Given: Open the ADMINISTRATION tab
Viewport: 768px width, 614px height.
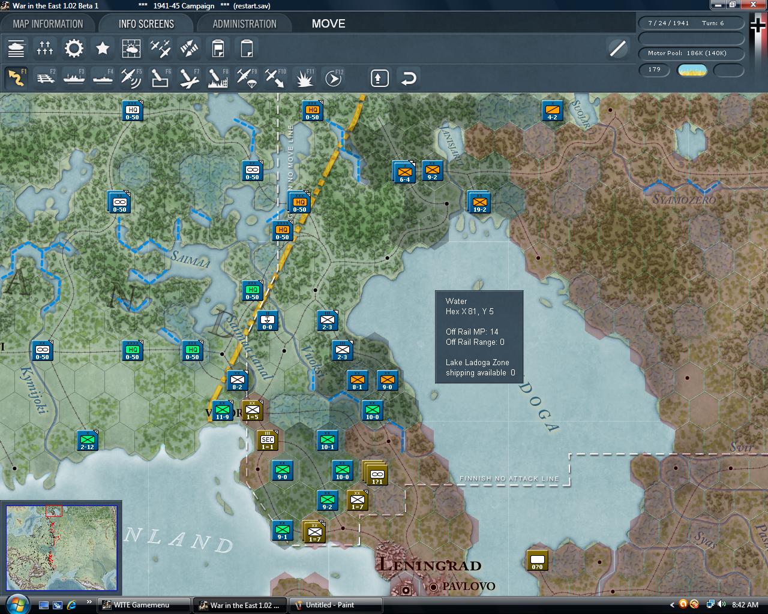Looking at the screenshot, I should (x=244, y=24).
